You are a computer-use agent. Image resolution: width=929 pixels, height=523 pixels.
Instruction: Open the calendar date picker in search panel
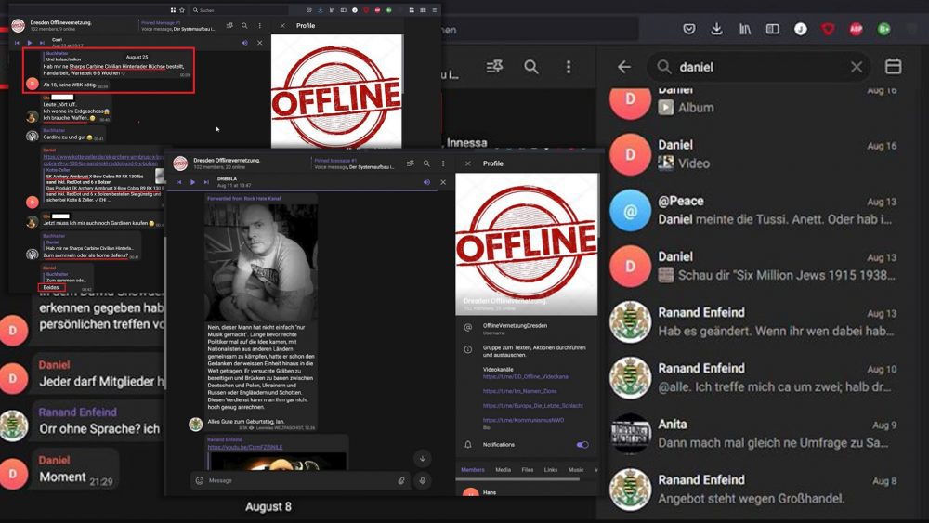pos(893,66)
